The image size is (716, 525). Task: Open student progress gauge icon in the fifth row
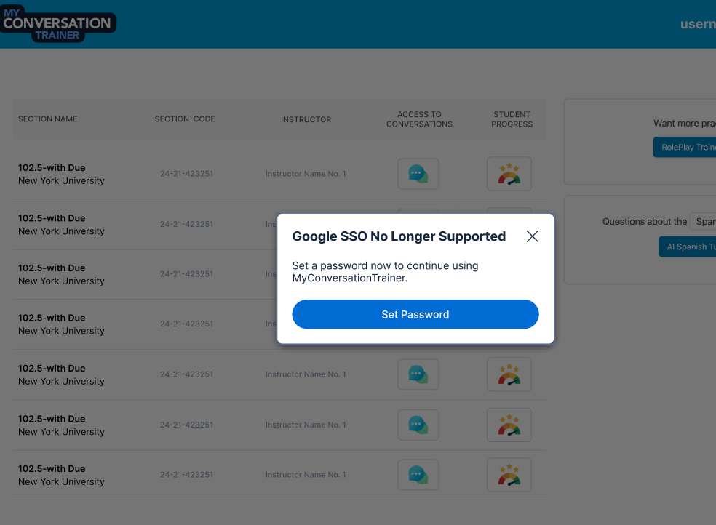click(x=509, y=374)
